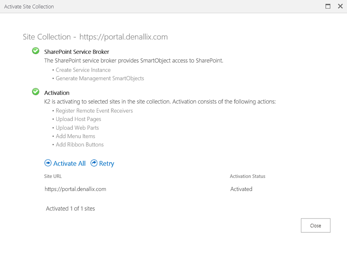347x264 pixels.
Task: Click the Activate All arrow icon
Action: pos(48,163)
